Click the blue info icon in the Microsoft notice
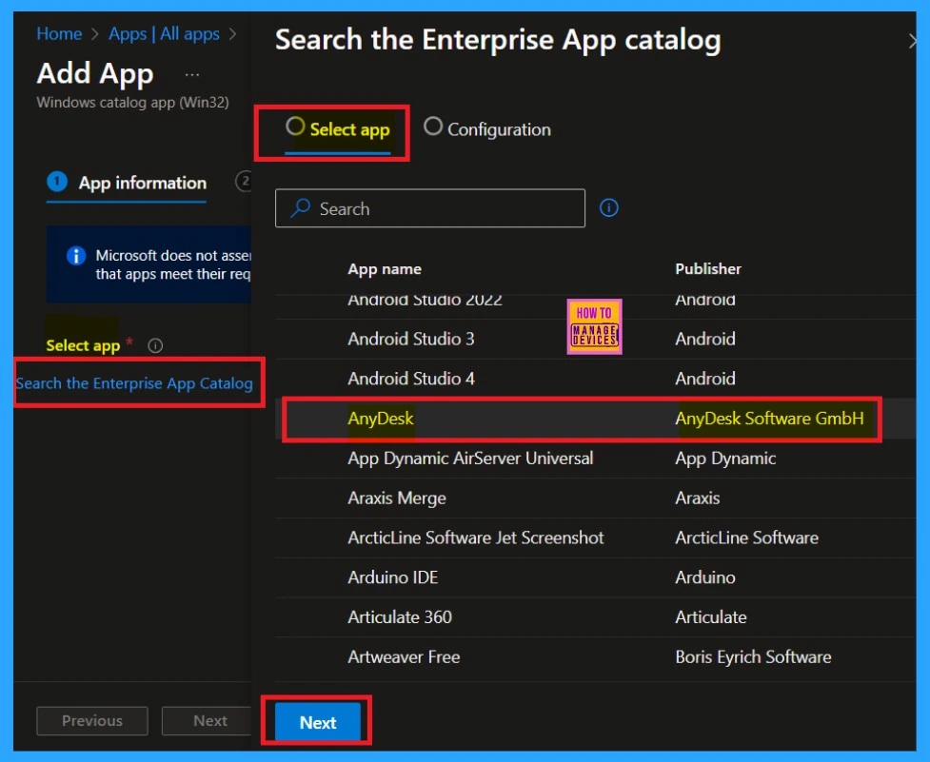This screenshot has width=930, height=762. (x=76, y=255)
